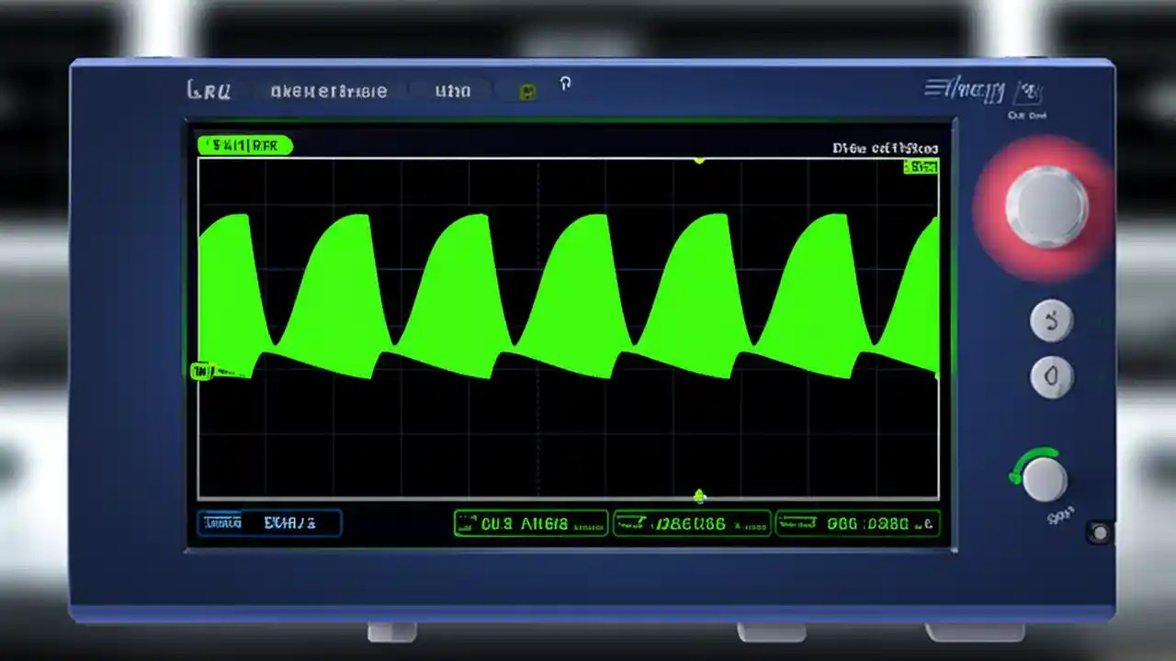
Task: Click the yellow trigger position marker atop the grid
Action: tap(698, 159)
